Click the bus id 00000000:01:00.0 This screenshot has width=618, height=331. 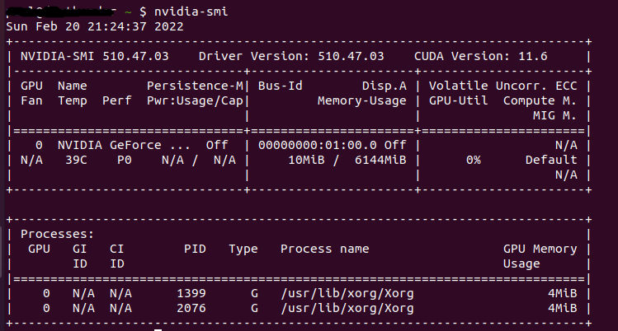318,145
